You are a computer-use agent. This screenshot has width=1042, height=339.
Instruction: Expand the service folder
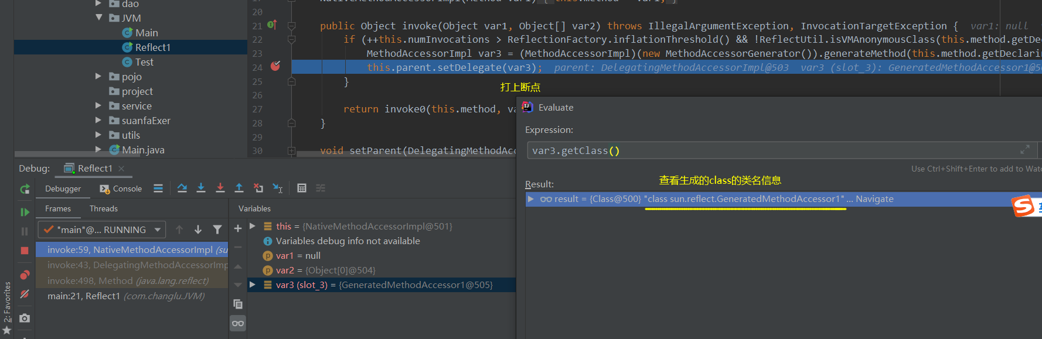click(x=98, y=105)
